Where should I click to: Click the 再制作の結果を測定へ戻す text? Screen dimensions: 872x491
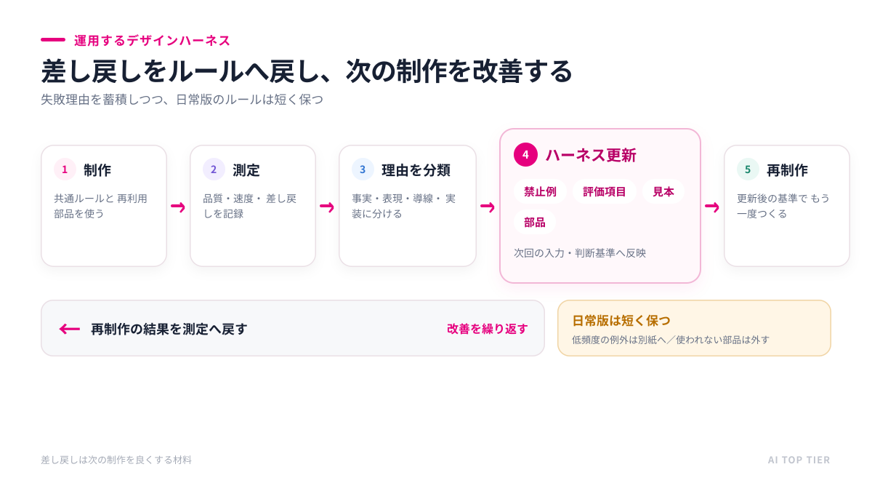point(169,329)
